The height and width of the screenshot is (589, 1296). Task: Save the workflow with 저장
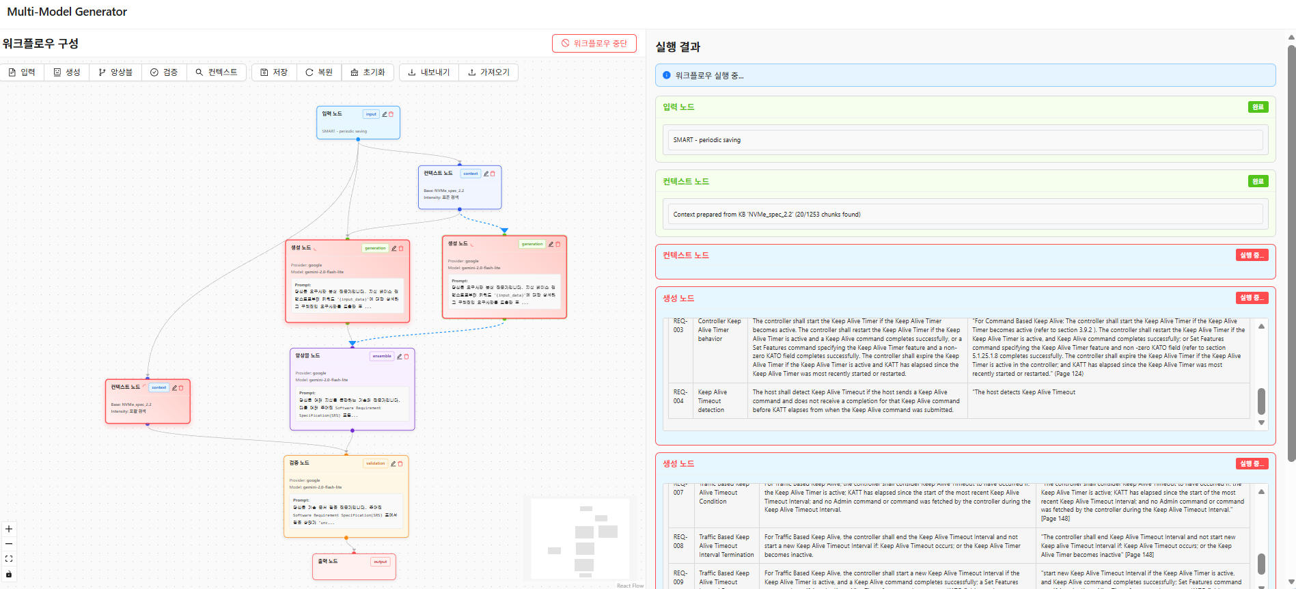point(274,72)
